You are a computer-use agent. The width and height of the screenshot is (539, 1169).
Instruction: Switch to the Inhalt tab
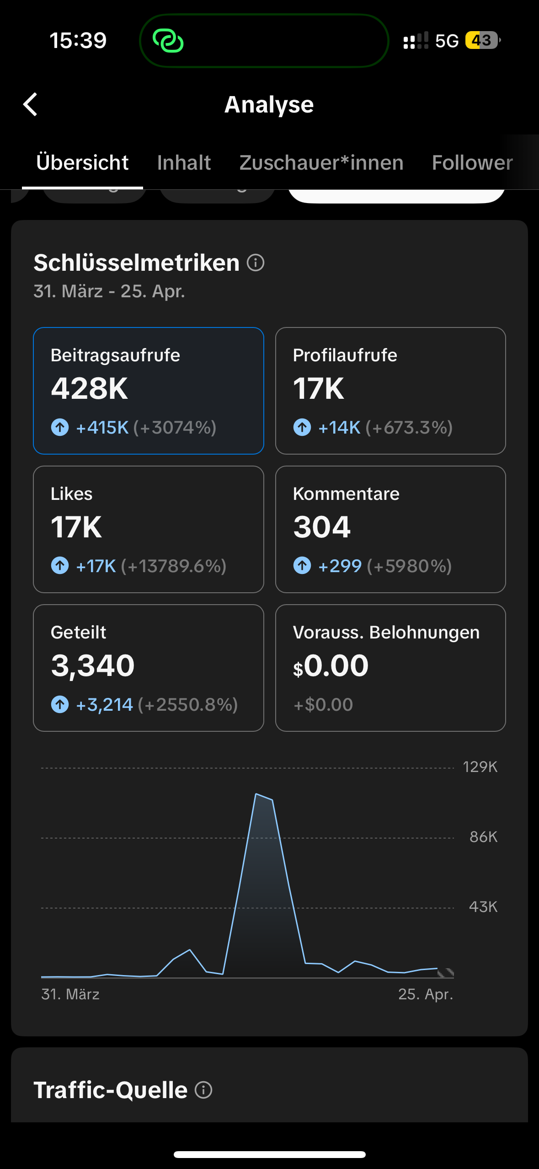[x=184, y=163]
